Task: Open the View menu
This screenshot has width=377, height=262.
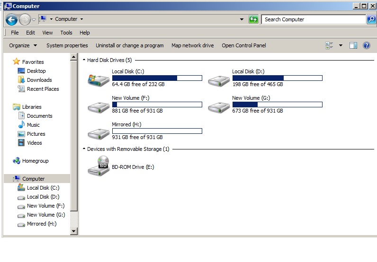Action: coord(47,33)
